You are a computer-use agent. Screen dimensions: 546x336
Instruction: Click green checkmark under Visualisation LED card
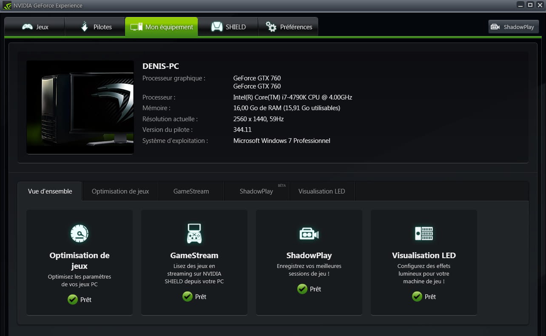point(417,296)
